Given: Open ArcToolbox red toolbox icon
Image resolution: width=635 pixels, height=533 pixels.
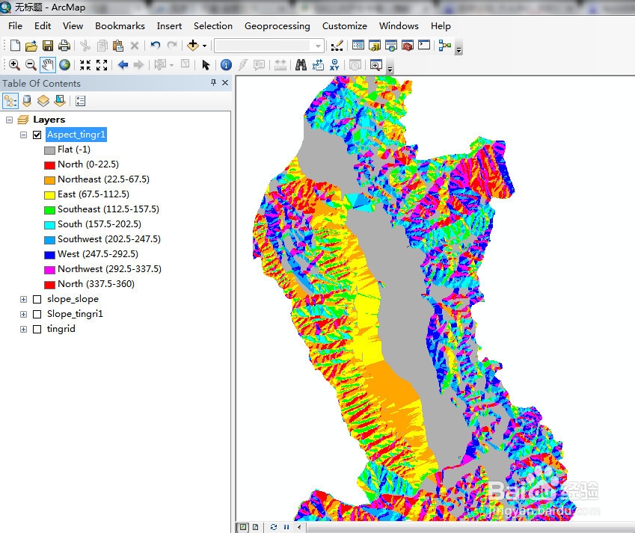Looking at the screenshot, I should click(408, 46).
